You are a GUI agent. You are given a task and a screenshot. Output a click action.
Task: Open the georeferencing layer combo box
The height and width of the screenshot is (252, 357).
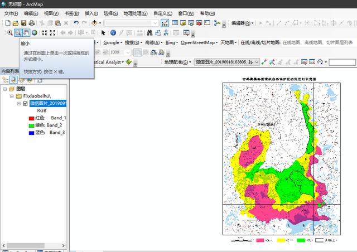227,62
